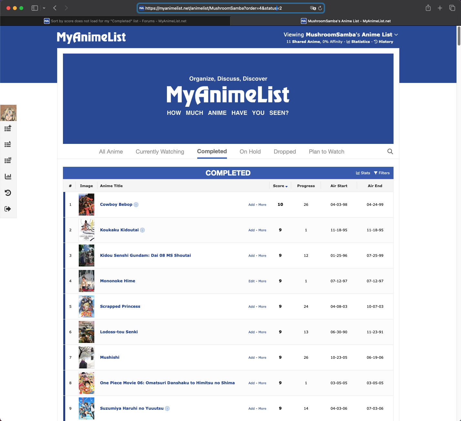Screen dimensions: 461x421
Task: Open the tab group dropdown chevron
Action: pyautogui.click(x=44, y=8)
